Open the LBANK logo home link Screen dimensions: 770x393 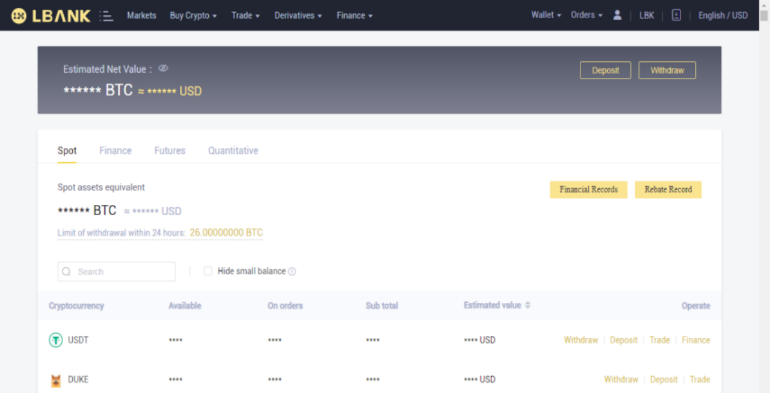tap(51, 16)
